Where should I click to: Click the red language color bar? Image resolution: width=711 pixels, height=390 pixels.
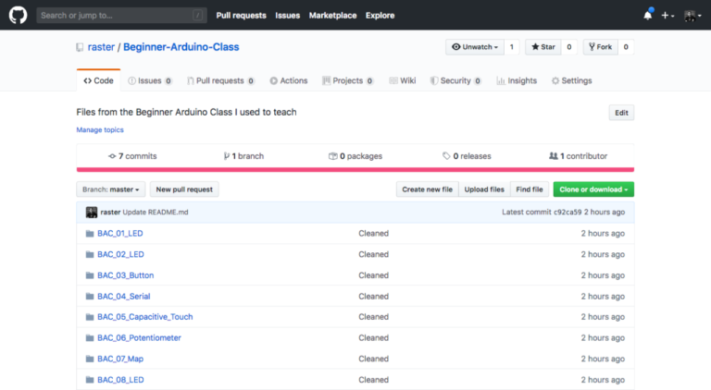click(355, 169)
